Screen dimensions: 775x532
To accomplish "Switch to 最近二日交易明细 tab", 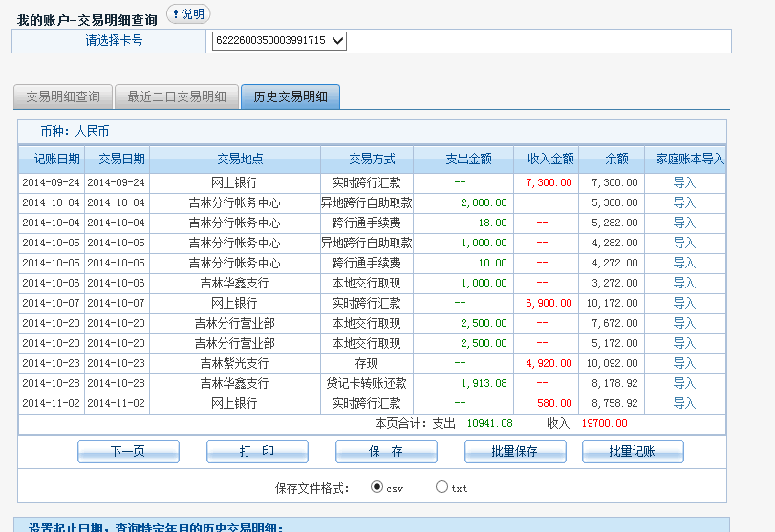I will tap(176, 96).
